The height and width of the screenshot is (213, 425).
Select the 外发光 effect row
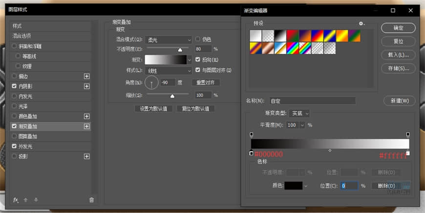pos(50,147)
